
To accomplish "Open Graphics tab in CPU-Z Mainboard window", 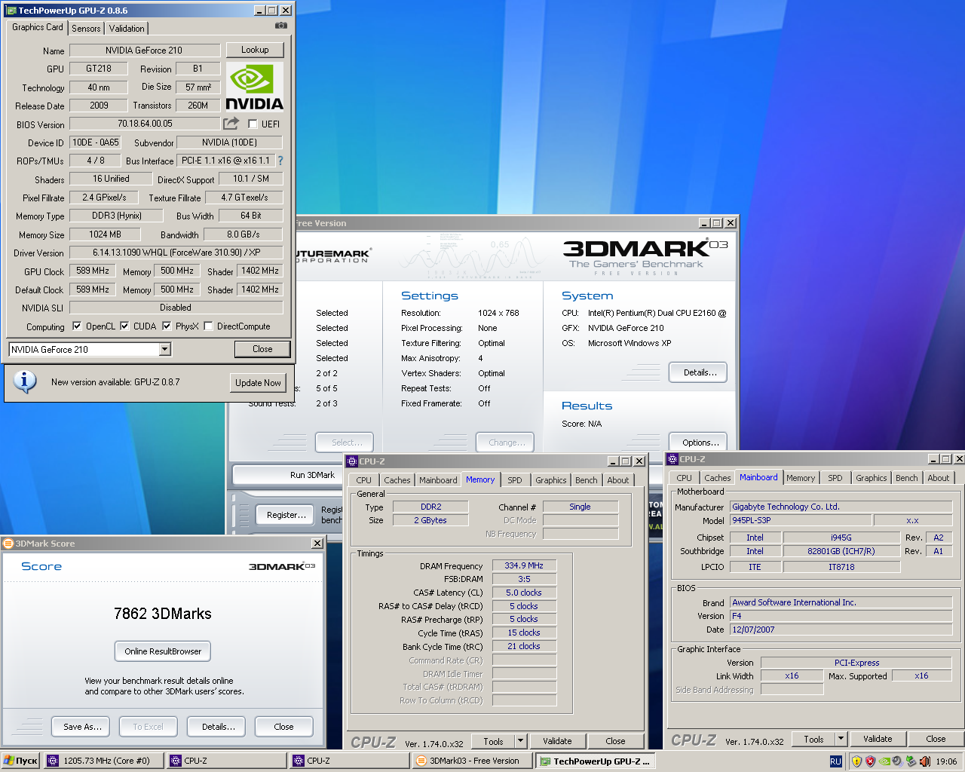I will (x=871, y=478).
